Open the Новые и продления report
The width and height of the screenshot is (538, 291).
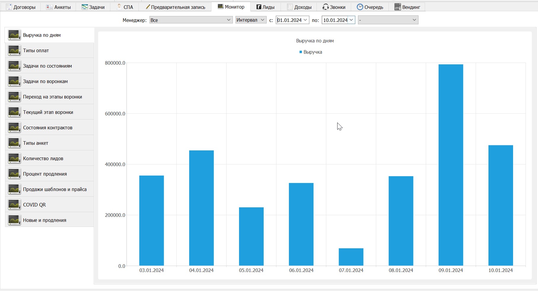pyautogui.click(x=50, y=220)
